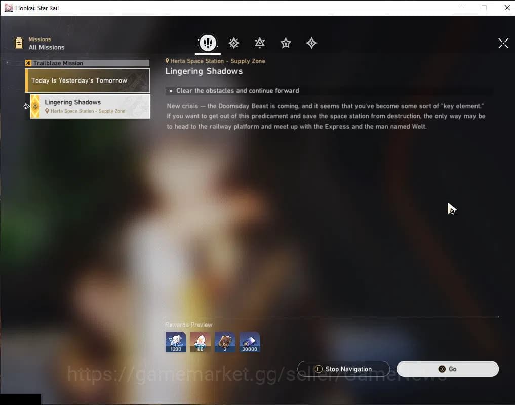This screenshot has height=405, width=515.
Task: Close the Missions screen with the X
Action: point(503,43)
